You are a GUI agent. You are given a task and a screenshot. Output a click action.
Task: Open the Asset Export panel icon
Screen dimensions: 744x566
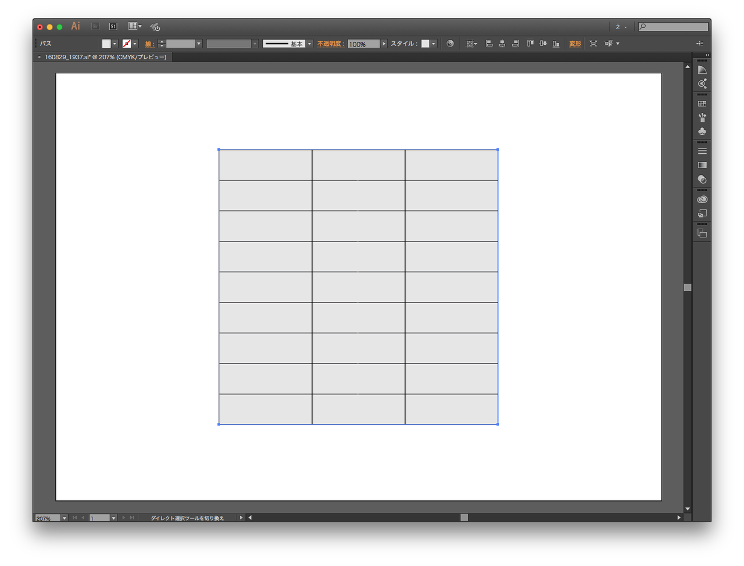pyautogui.click(x=702, y=213)
